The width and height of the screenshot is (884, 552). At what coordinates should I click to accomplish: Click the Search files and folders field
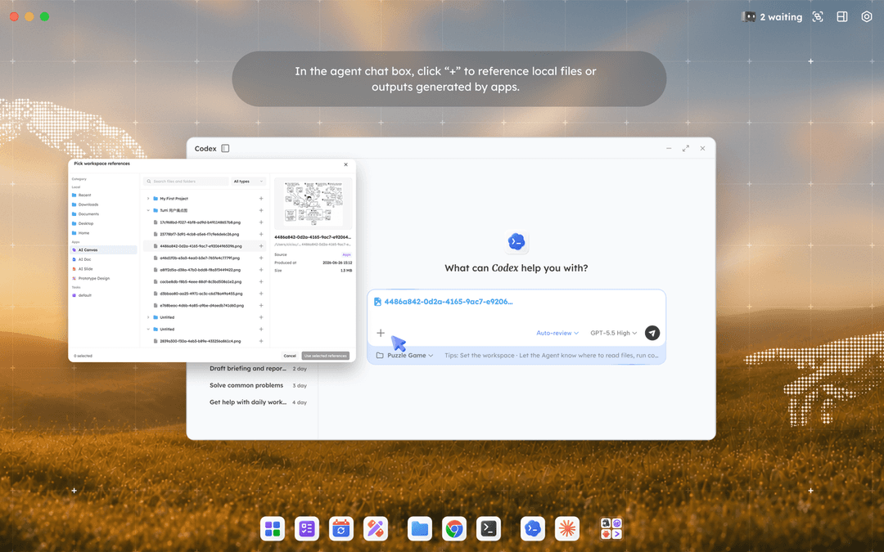click(x=186, y=182)
